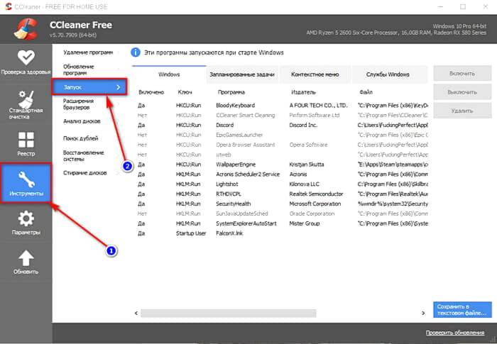
Task: Switch to Контекстное меню tab
Action: [x=315, y=74]
